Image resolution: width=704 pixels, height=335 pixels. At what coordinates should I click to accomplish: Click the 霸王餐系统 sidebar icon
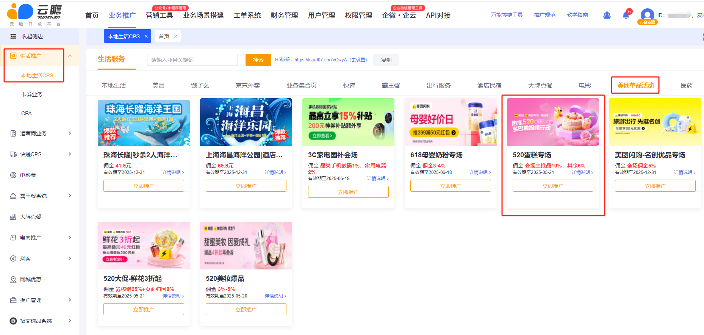pyautogui.click(x=13, y=196)
